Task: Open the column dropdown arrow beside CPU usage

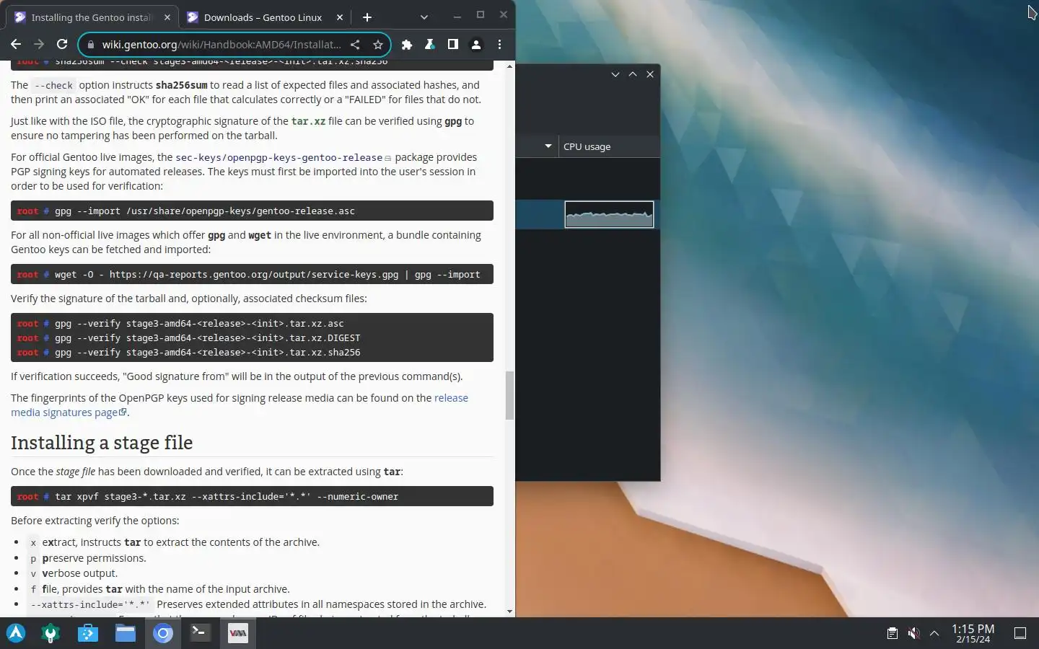Action: 548,146
